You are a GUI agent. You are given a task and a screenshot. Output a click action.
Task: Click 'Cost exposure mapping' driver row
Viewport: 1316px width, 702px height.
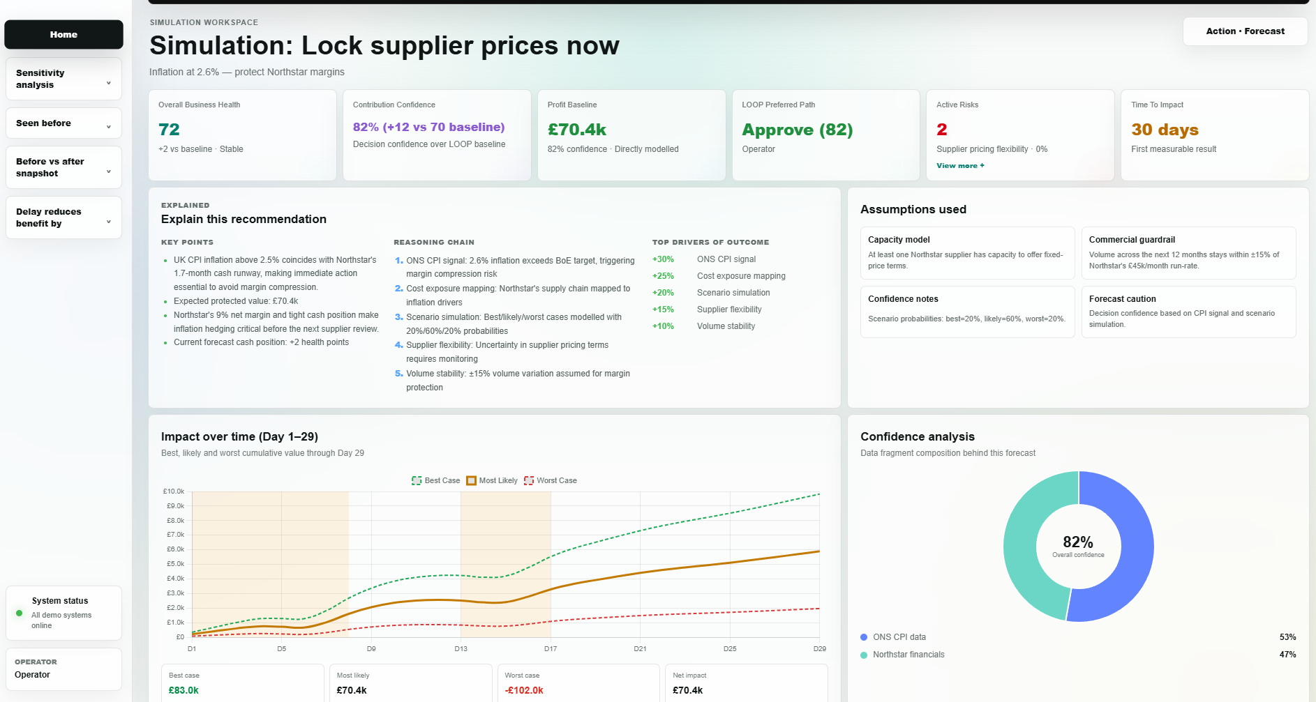(719, 276)
